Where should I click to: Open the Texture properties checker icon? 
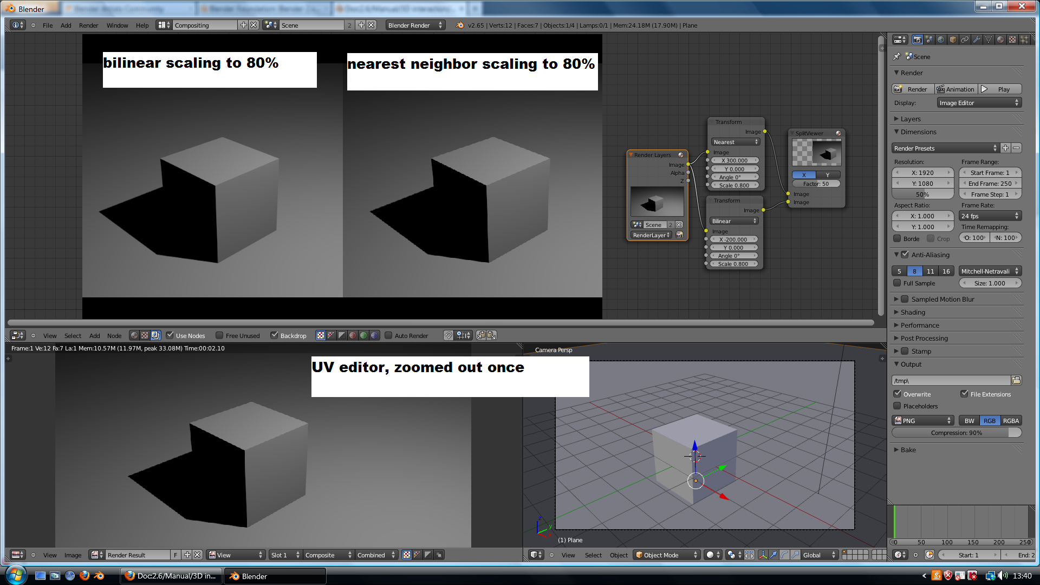(1012, 40)
